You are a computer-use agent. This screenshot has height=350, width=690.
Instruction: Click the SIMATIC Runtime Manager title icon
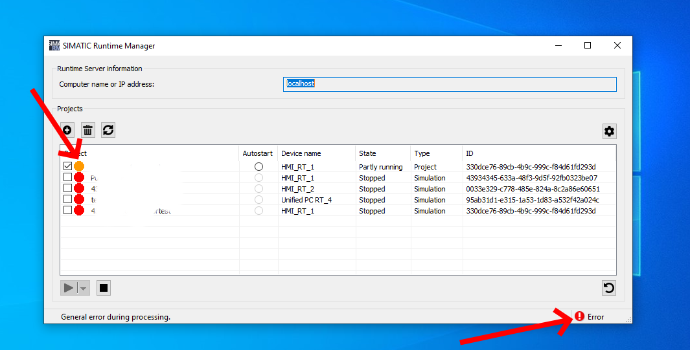click(54, 46)
